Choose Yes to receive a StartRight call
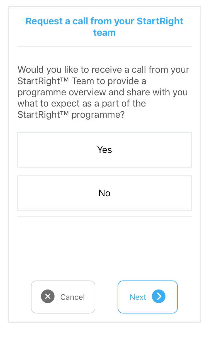The image size is (209, 349). [x=104, y=150]
